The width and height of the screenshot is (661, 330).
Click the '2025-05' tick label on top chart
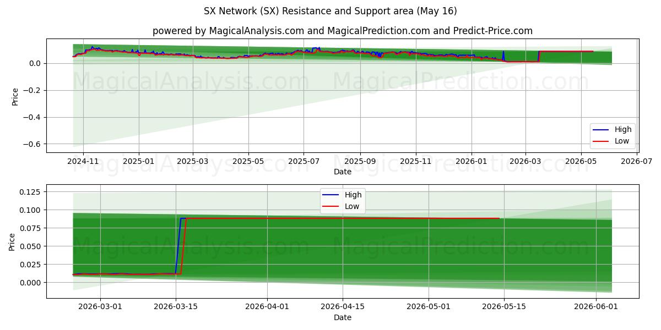(248, 162)
